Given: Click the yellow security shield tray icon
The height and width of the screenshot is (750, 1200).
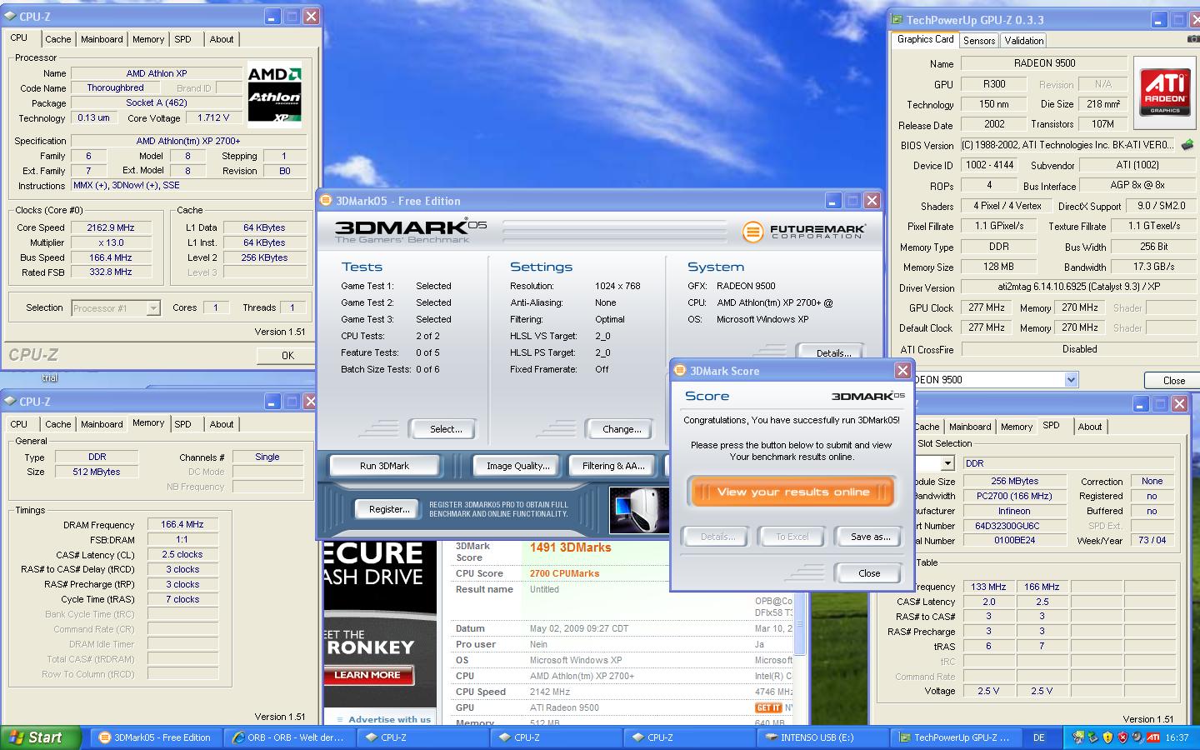Looking at the screenshot, I should coord(1107,737).
